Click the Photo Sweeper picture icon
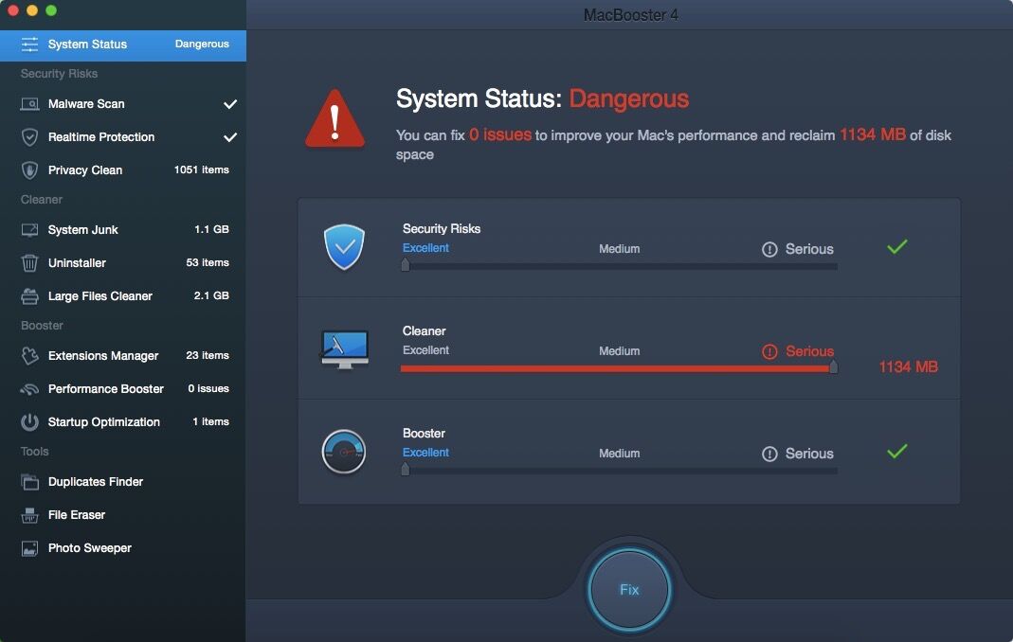 (29, 548)
